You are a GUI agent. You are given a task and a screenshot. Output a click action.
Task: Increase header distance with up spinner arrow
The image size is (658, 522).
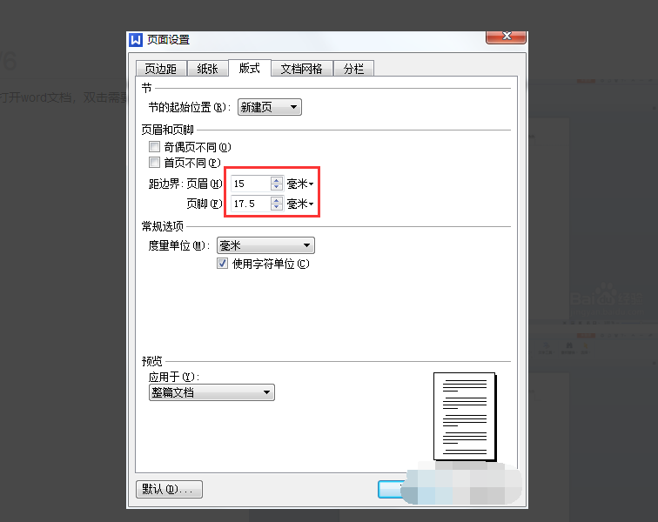276,180
